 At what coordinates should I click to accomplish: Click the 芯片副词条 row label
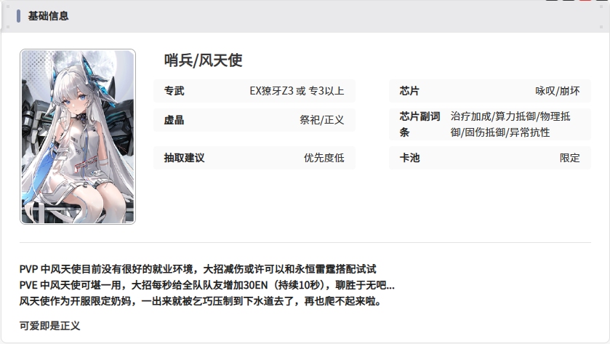[420, 124]
